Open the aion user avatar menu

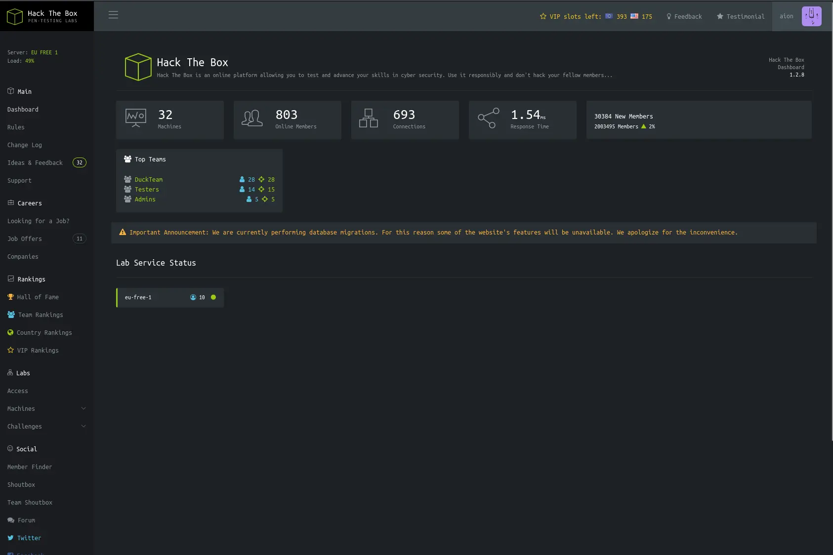[811, 16]
